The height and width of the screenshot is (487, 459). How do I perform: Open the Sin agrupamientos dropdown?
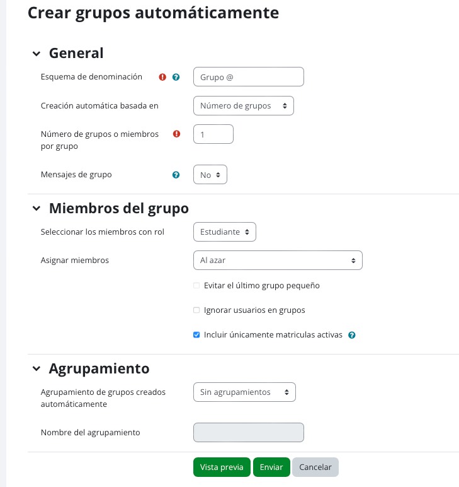(x=244, y=392)
